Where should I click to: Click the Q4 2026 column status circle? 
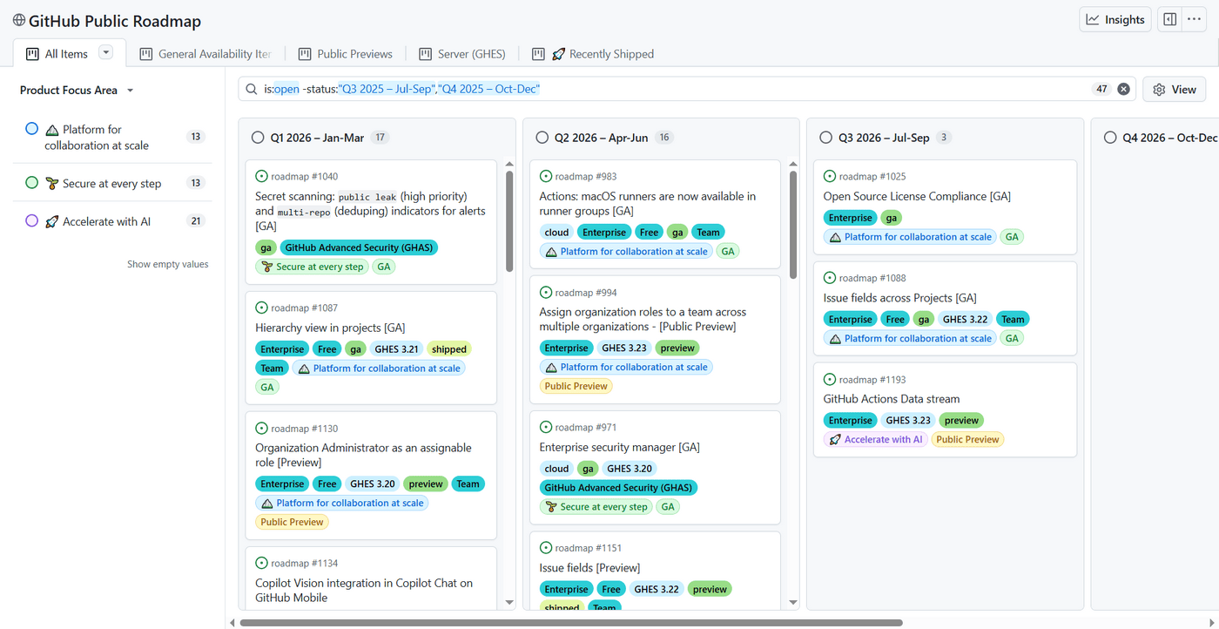point(1110,138)
